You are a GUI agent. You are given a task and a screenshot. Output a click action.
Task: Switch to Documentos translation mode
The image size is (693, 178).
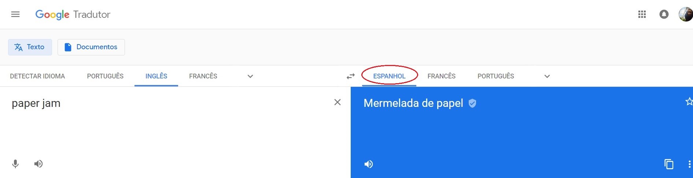coord(91,47)
